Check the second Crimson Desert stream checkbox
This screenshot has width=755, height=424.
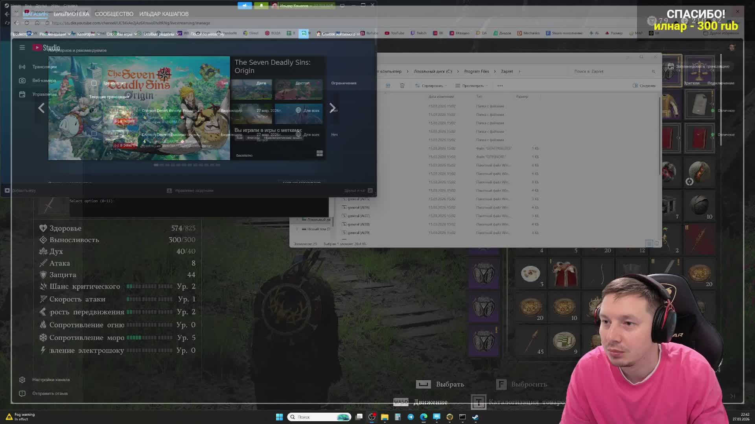click(x=94, y=133)
